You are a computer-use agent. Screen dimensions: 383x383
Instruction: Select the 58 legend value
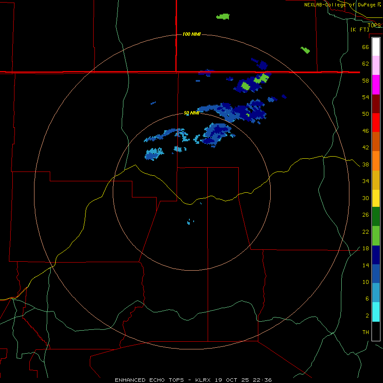[x=366, y=80]
